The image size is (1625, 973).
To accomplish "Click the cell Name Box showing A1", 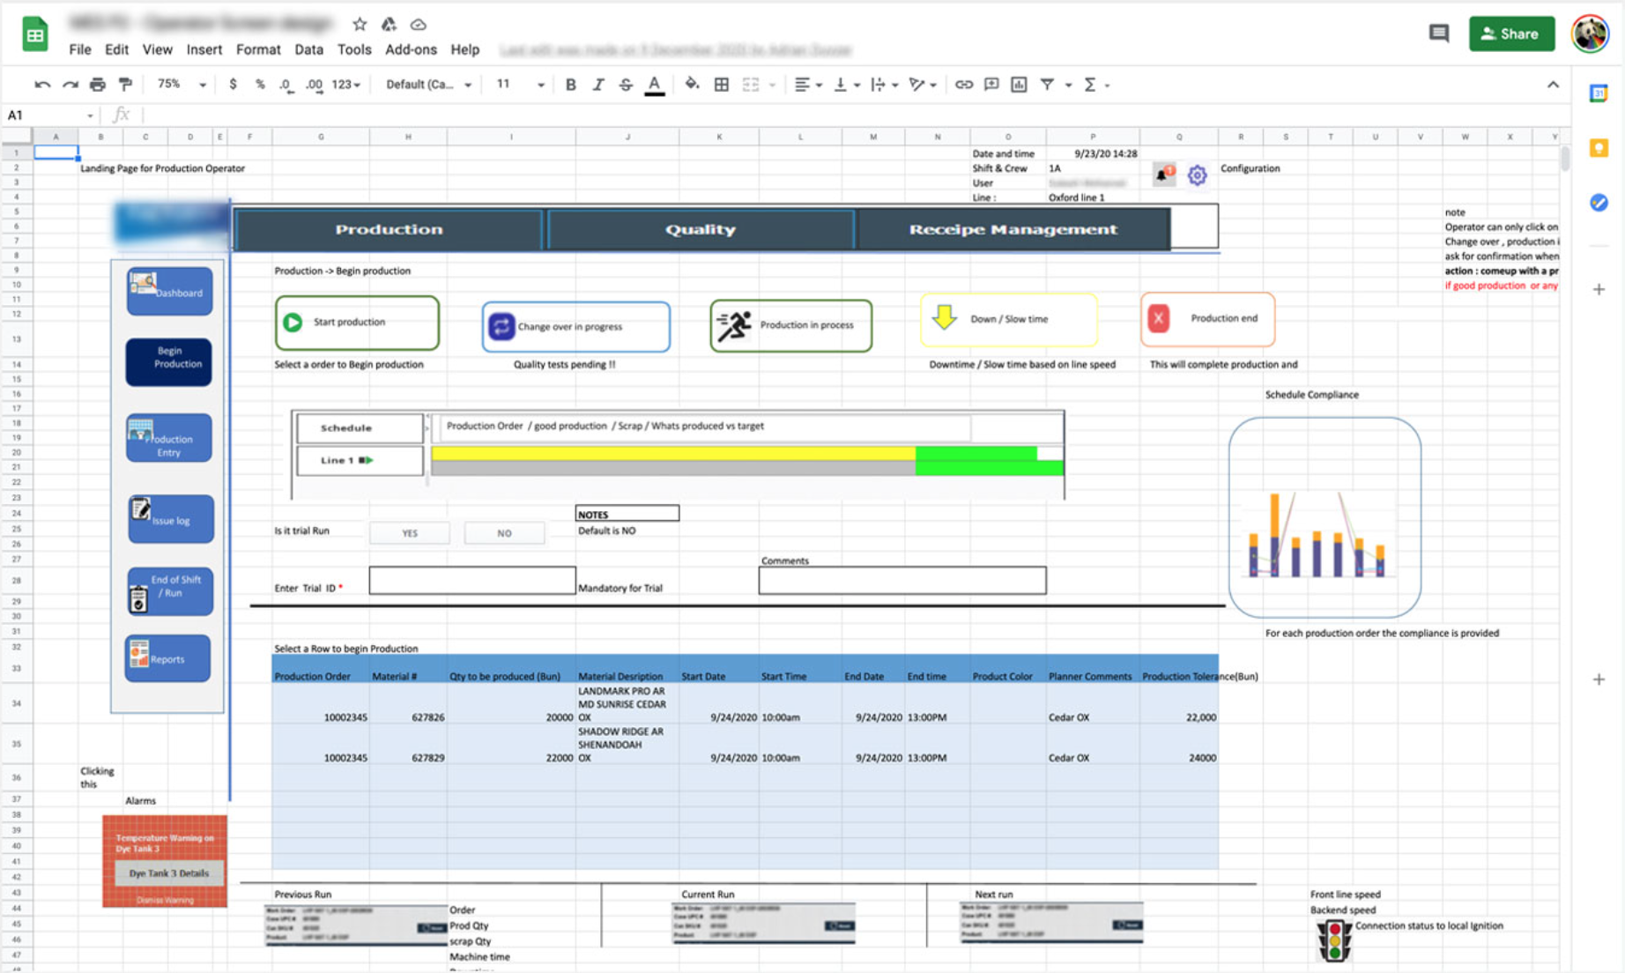I will pos(48,115).
